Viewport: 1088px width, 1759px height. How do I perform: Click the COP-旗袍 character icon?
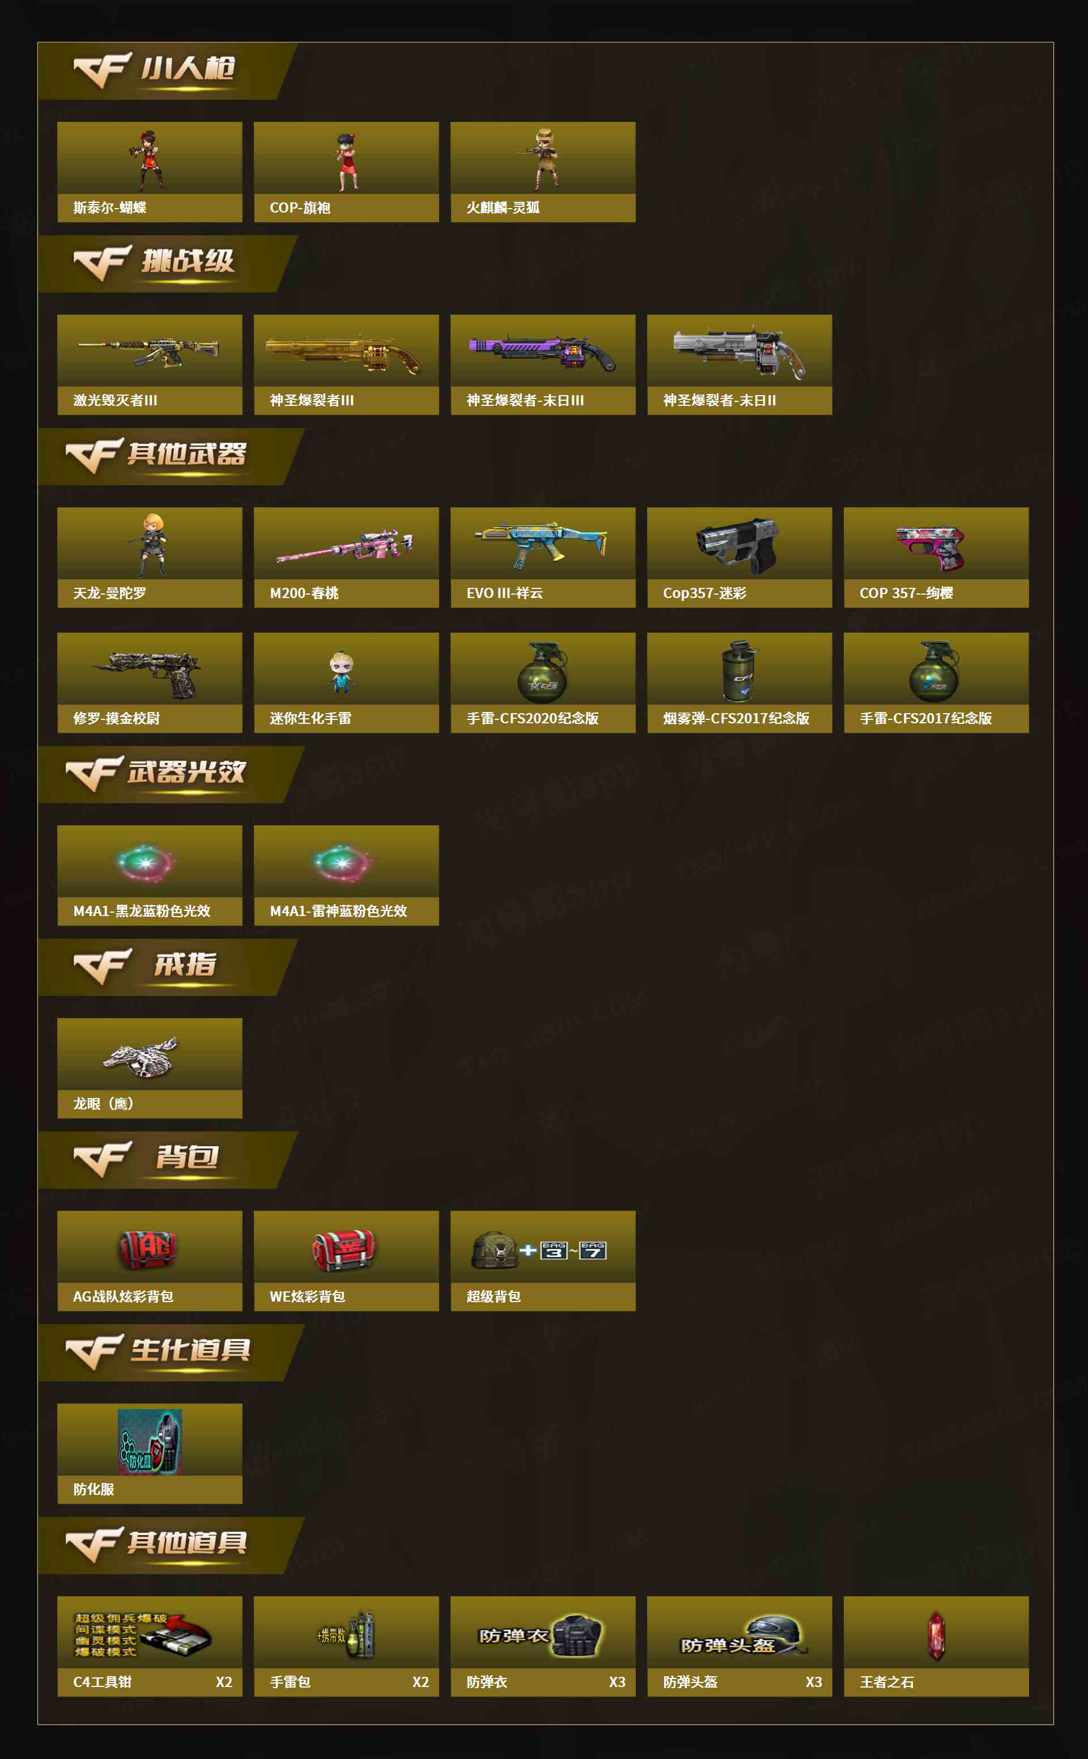[x=346, y=172]
